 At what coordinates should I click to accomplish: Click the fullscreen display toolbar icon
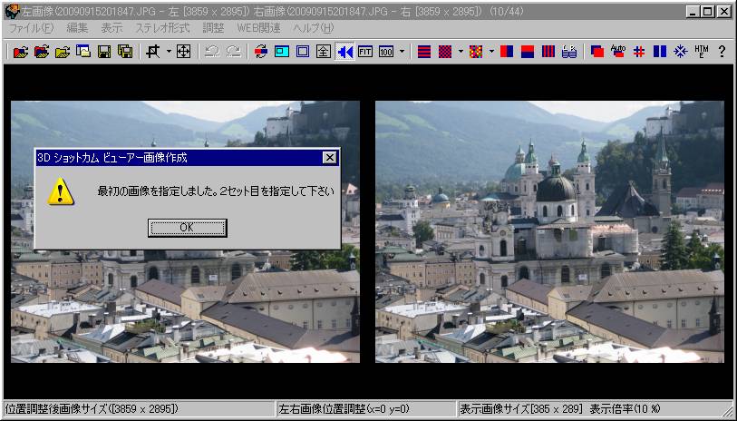324,52
